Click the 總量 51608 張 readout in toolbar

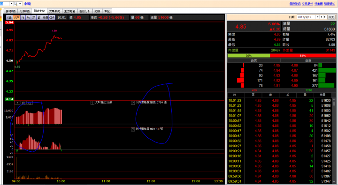161,18
